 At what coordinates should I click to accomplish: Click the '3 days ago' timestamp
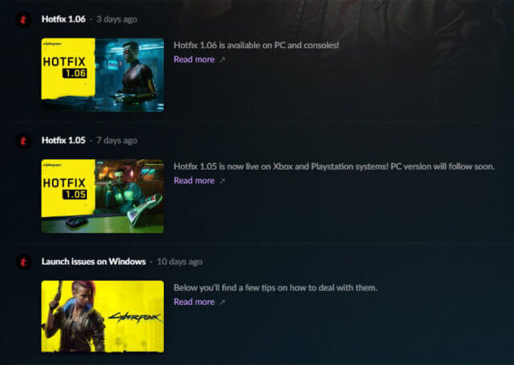tap(116, 19)
